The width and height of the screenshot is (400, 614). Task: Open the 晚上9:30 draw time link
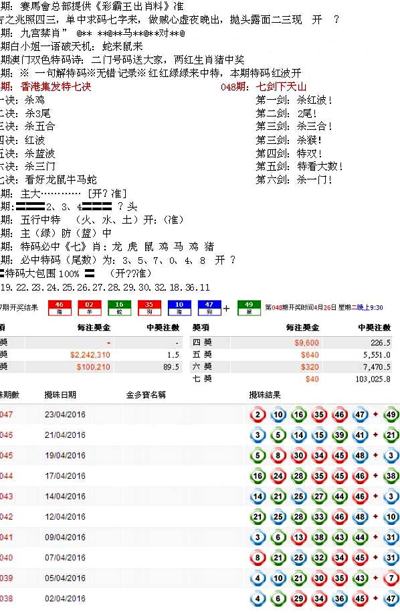370,308
